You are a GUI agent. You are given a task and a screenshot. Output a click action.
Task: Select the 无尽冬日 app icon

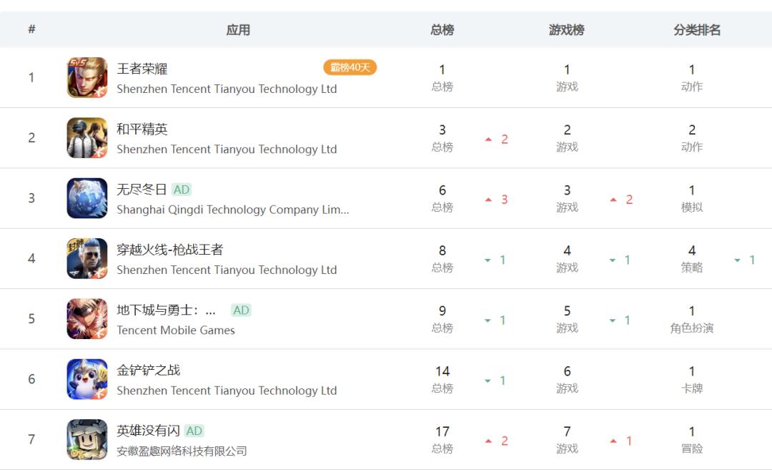click(87, 198)
